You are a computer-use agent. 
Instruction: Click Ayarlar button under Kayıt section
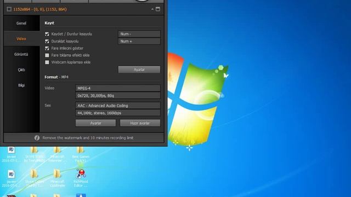point(139,69)
